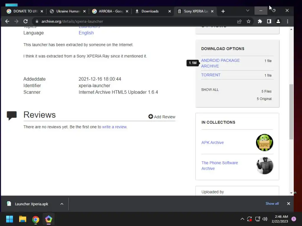View site information via the lock icon
This screenshot has height=226, width=302.
pos(37,21)
